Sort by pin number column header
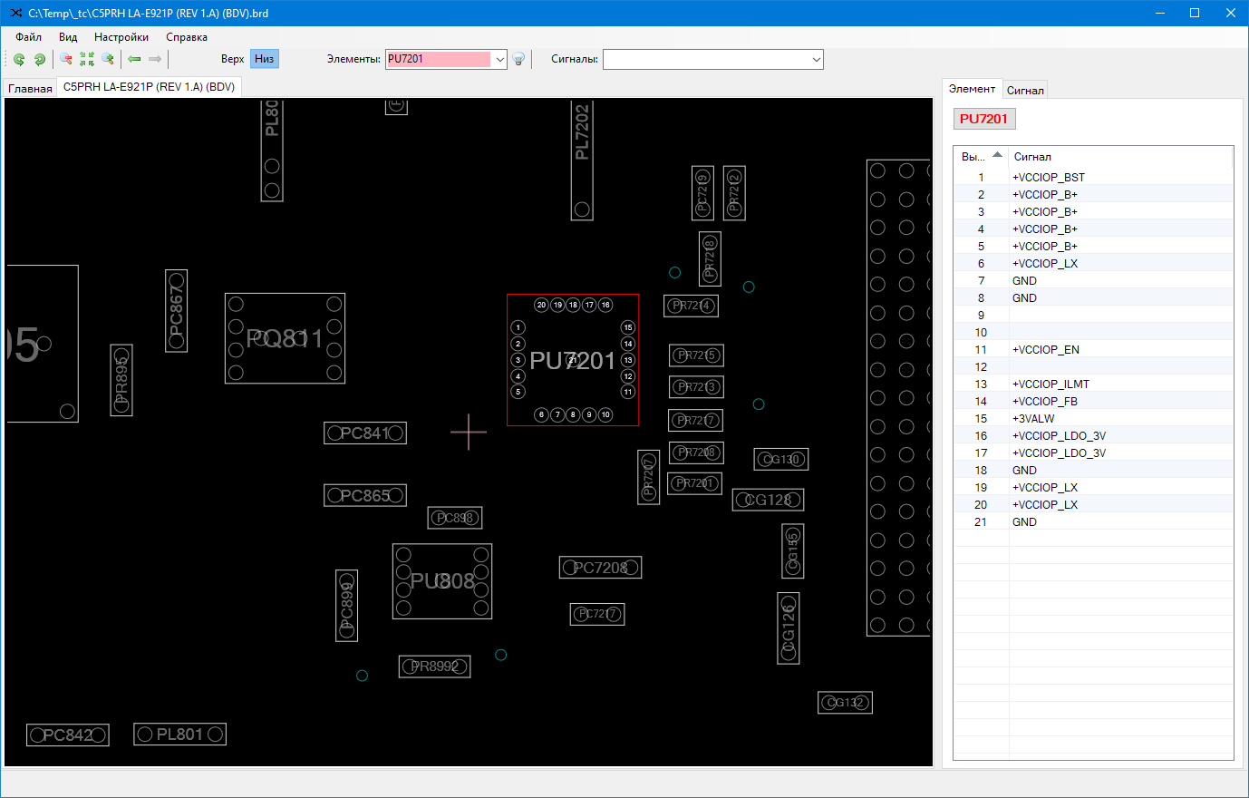Viewport: 1249px width, 798px height. pos(981,156)
